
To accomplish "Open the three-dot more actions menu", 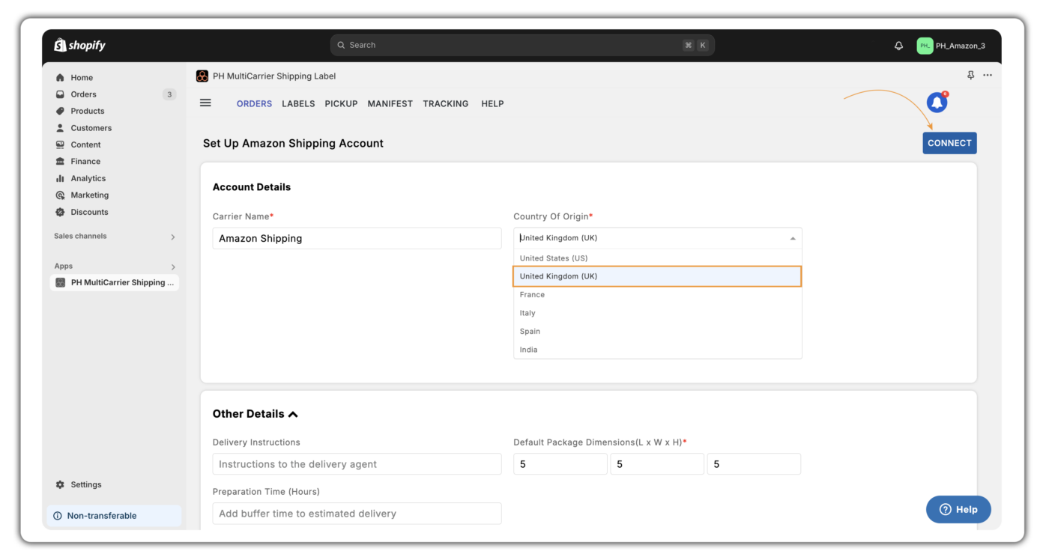I will (x=988, y=76).
